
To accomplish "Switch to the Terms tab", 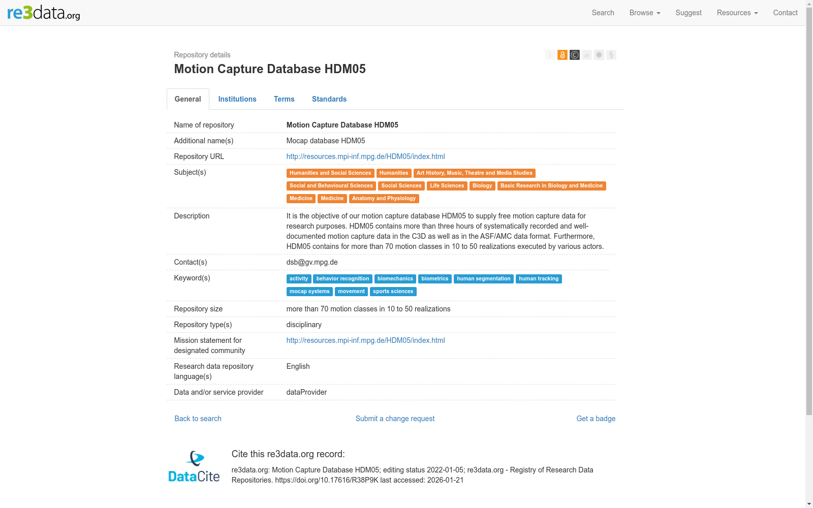I will [284, 99].
